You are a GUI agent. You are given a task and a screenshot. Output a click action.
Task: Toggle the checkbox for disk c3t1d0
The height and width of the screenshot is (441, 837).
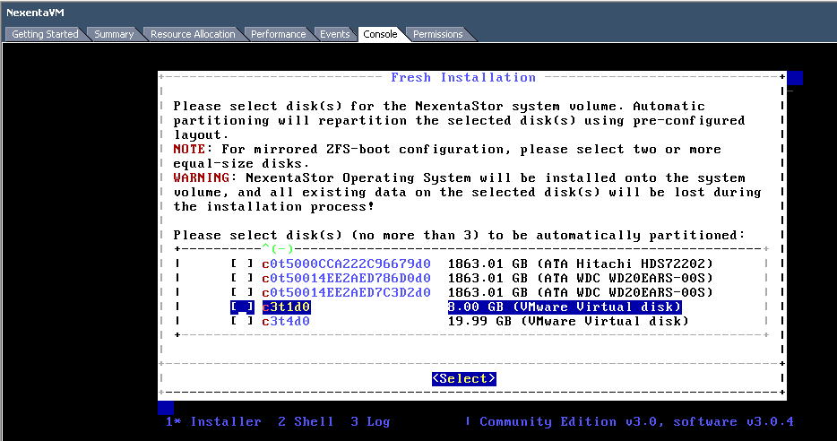point(242,307)
